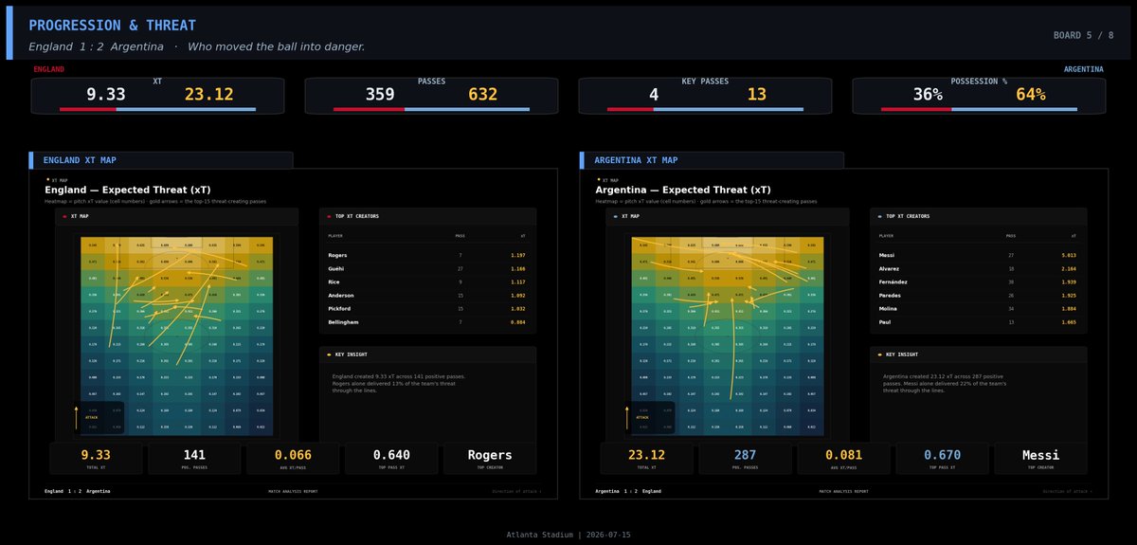Click the 359 passes value
1137x545 pixels.
pos(380,95)
